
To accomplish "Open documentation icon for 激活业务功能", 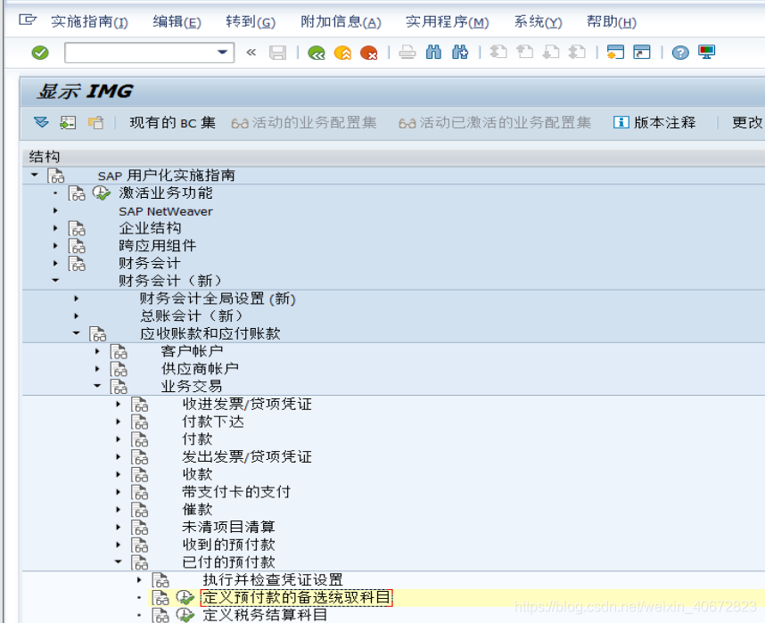I will pyautogui.click(x=77, y=193).
